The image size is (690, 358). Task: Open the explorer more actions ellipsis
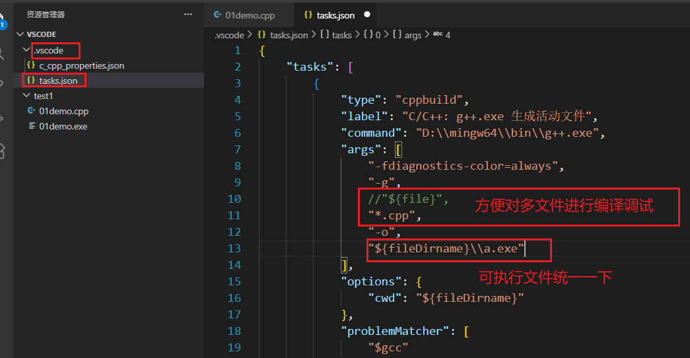click(188, 15)
